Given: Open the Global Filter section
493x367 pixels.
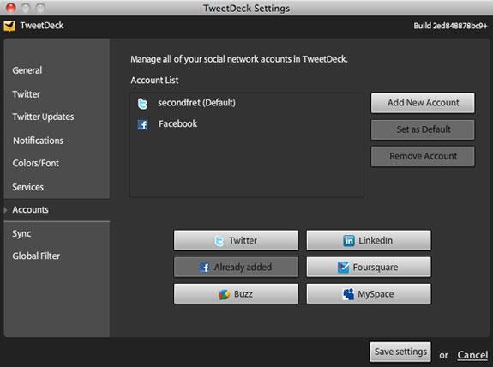Looking at the screenshot, I should tap(36, 256).
